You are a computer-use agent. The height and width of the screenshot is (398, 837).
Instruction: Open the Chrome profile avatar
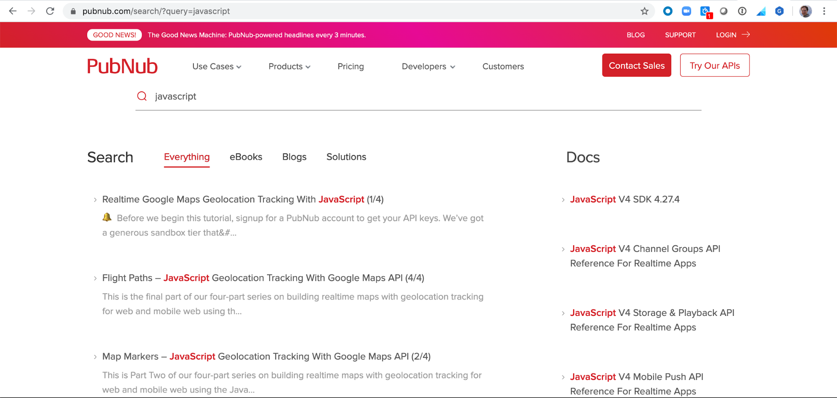pyautogui.click(x=805, y=11)
